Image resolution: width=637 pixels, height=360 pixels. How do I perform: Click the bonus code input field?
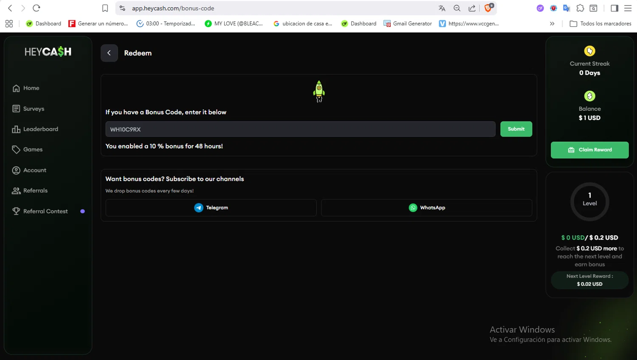[x=300, y=129]
